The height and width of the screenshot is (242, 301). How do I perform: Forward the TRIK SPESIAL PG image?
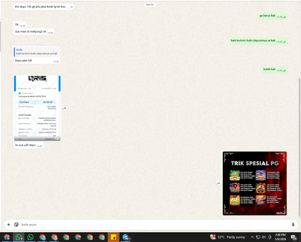219,183
